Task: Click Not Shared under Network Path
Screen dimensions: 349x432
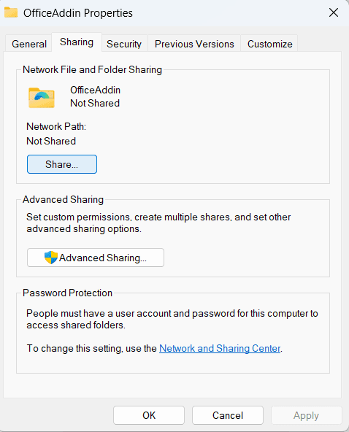Action: 51,141
